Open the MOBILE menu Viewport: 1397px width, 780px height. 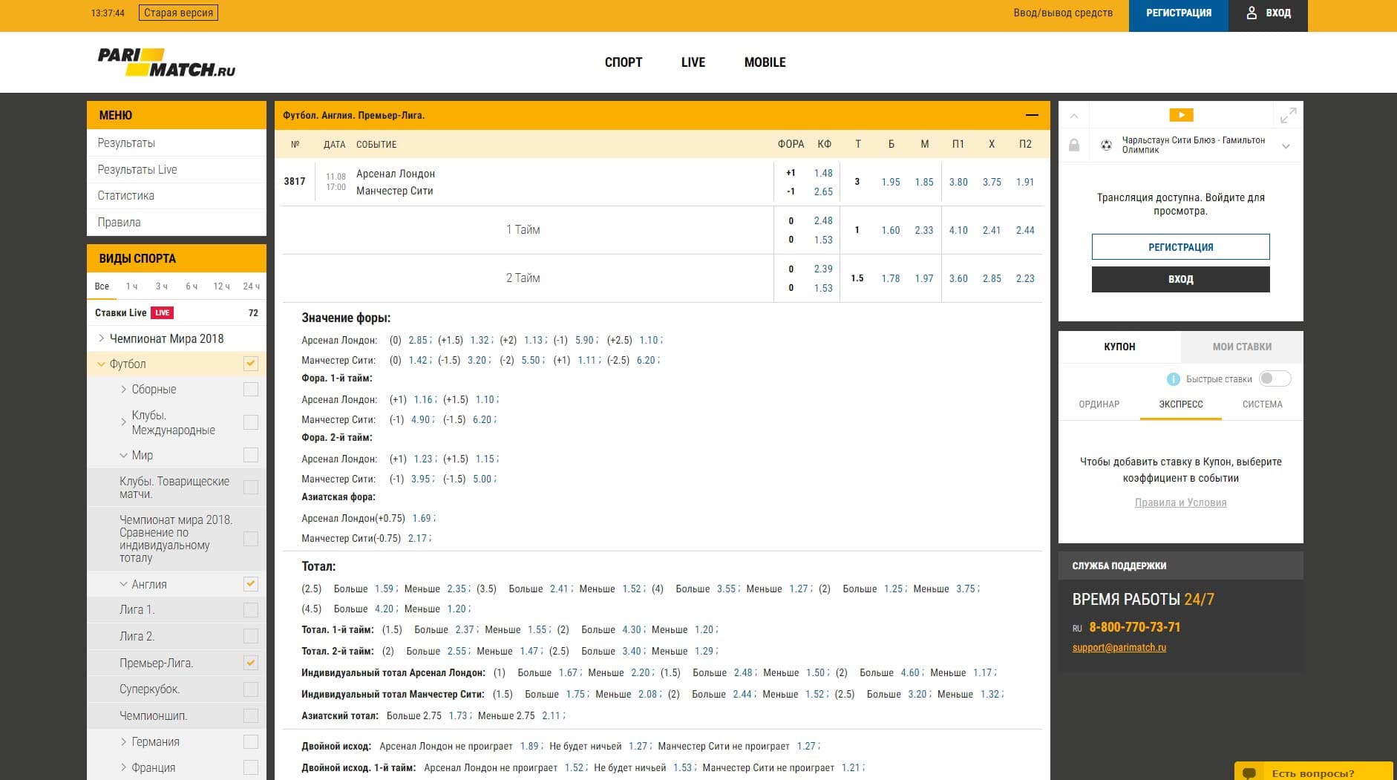point(765,62)
